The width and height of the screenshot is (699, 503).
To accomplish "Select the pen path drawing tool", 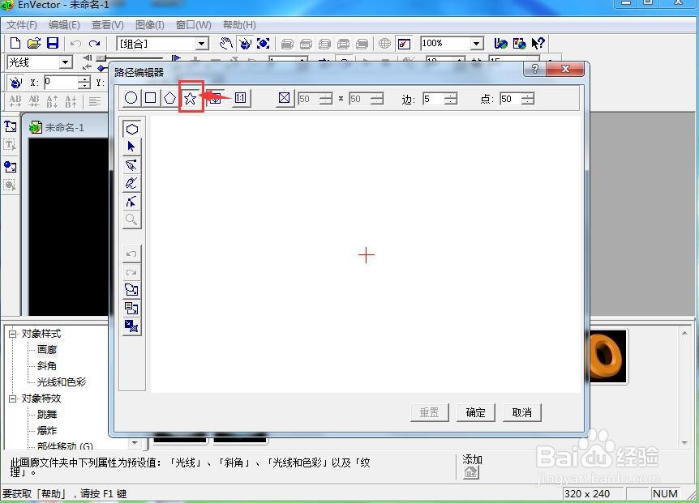I will coord(132,165).
